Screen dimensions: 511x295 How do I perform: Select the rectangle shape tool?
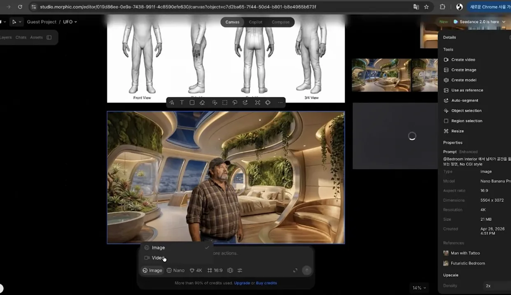point(192,103)
